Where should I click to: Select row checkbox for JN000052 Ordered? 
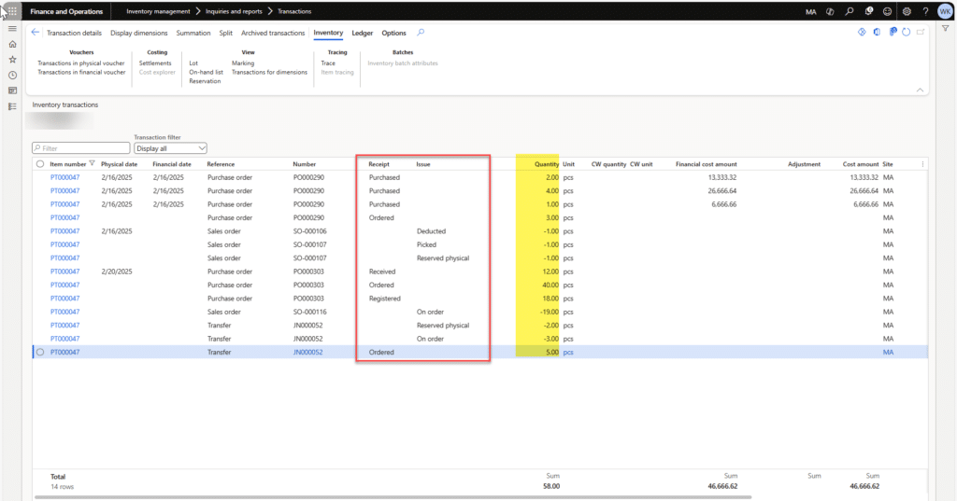(40, 352)
